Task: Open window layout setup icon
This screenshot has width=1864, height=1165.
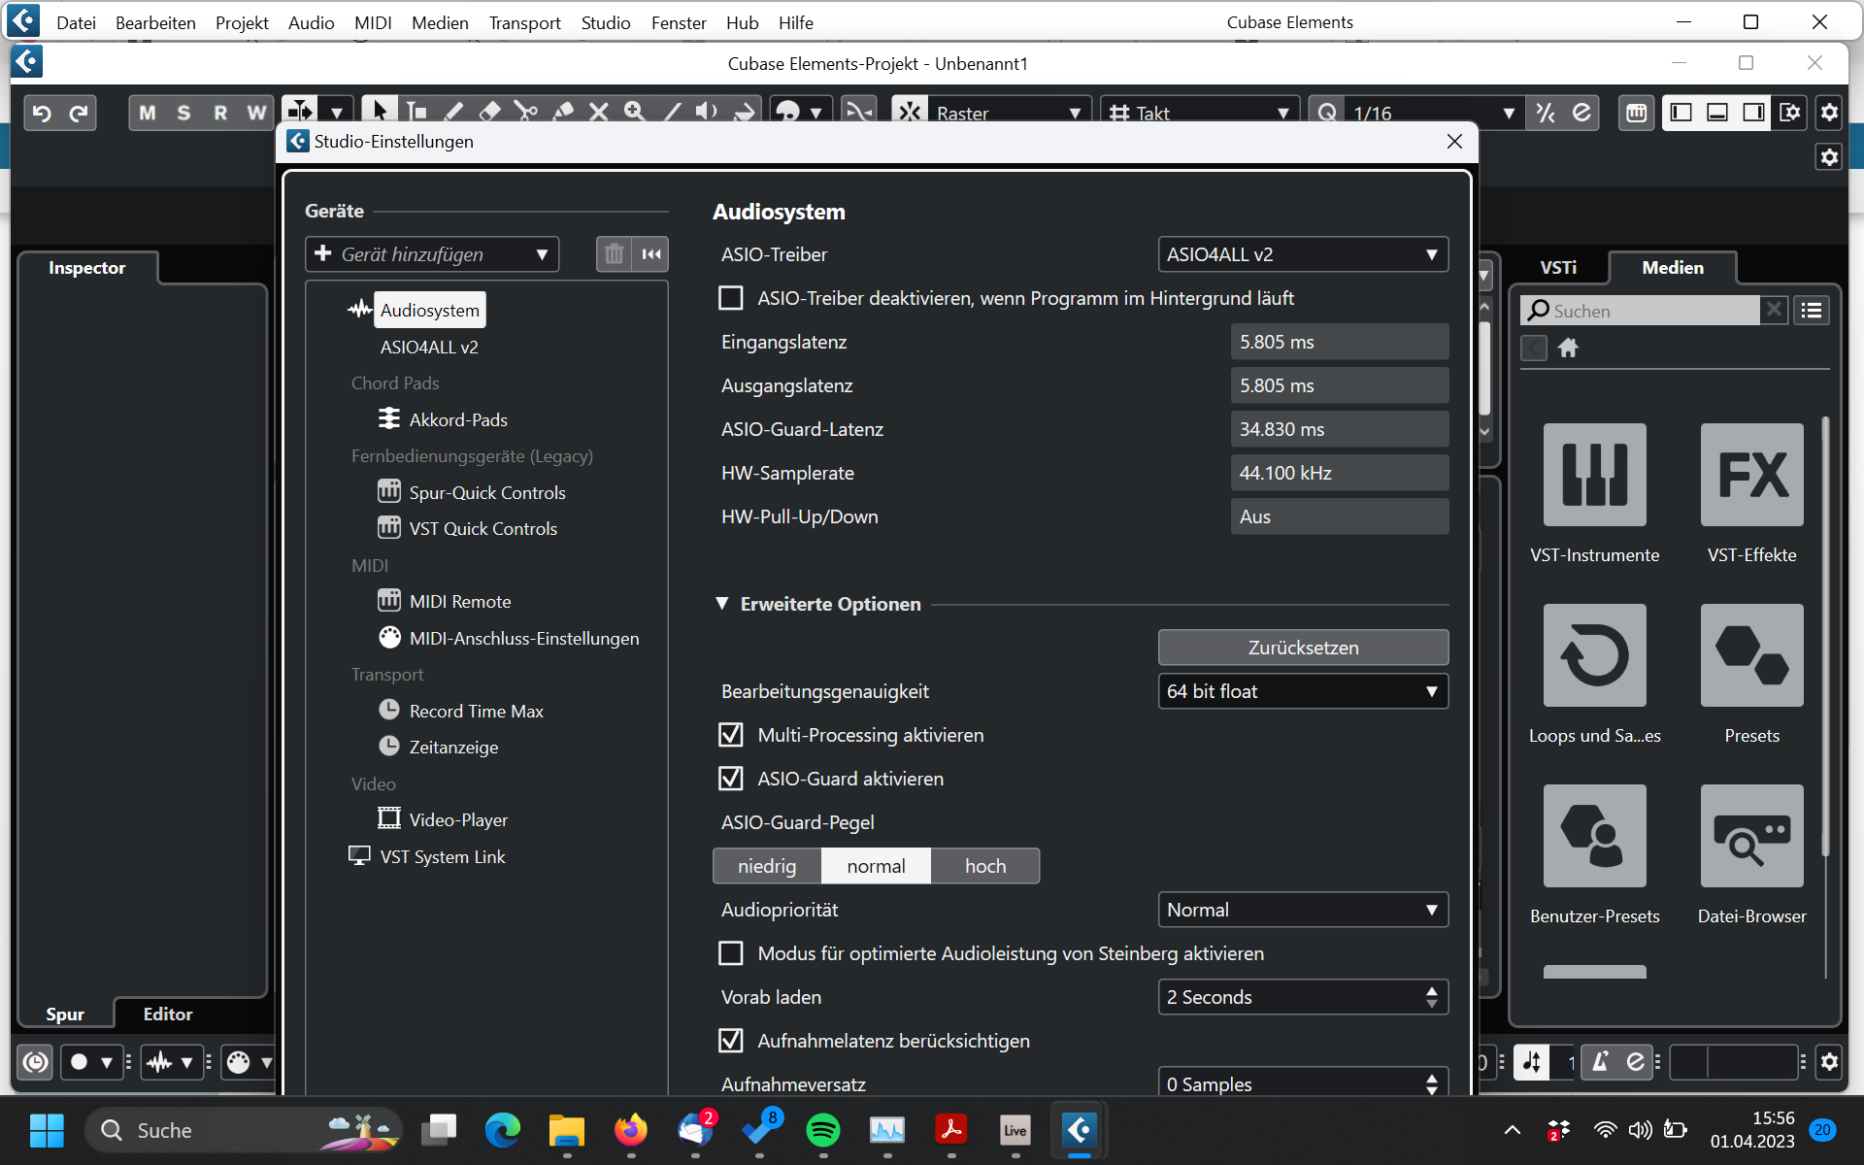Action: (x=1789, y=113)
